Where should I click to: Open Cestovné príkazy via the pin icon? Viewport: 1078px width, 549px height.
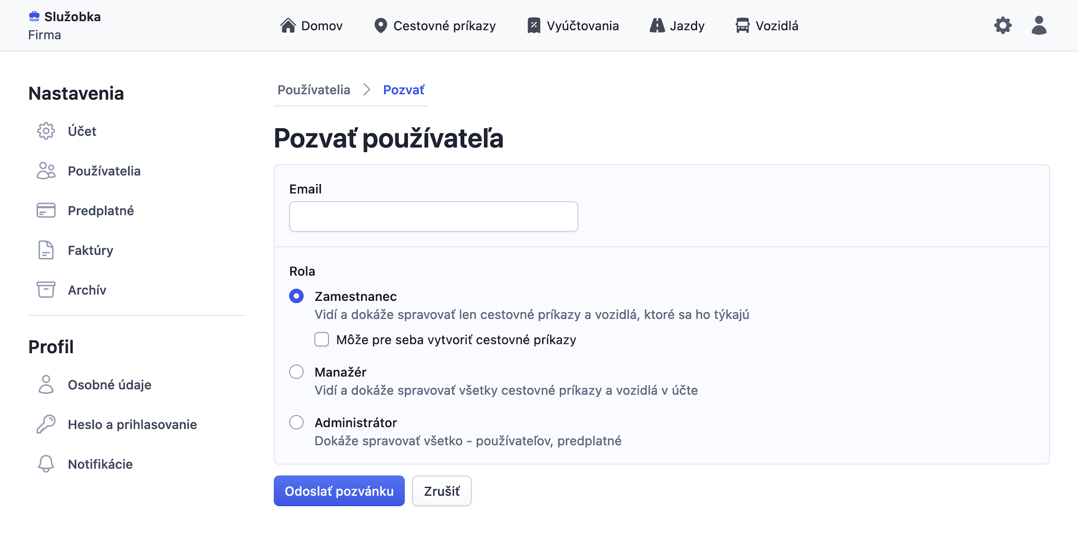click(x=381, y=25)
